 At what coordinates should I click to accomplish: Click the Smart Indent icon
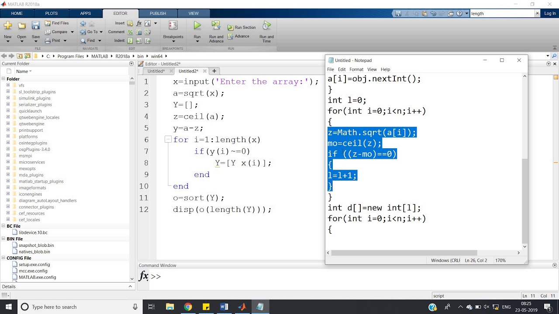coord(130,41)
